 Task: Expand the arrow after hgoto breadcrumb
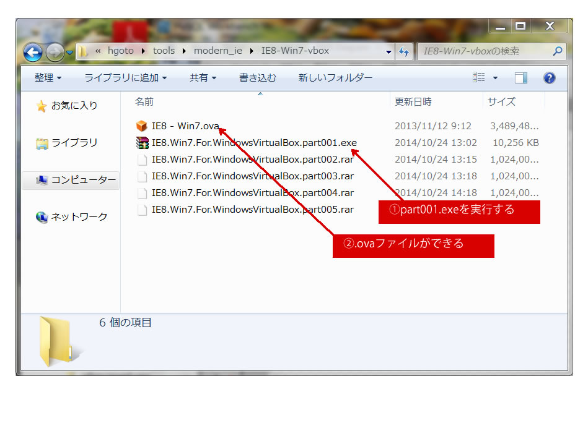143,51
